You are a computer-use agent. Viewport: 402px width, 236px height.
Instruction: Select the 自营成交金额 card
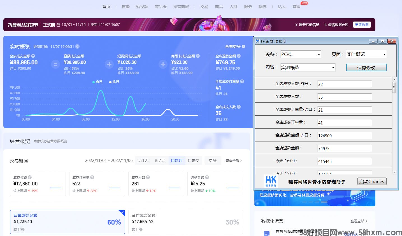[x=68, y=222]
